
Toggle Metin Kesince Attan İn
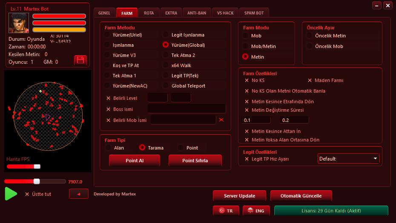pos(247,131)
